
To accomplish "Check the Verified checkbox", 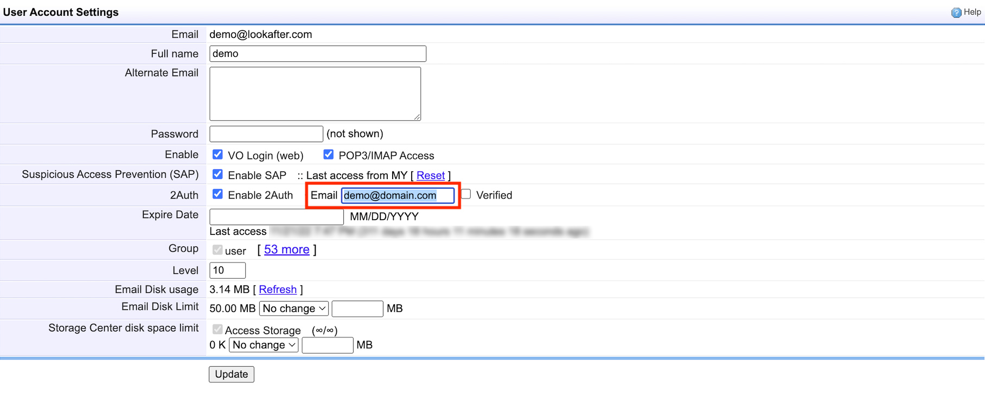I will pyautogui.click(x=466, y=194).
